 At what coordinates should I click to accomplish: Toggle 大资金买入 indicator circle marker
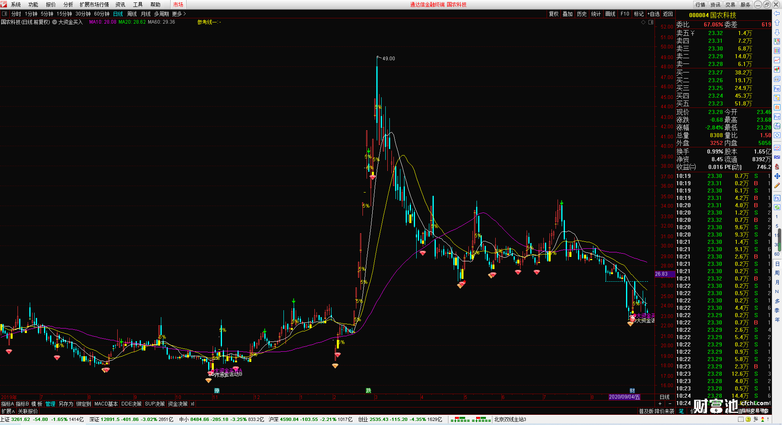(x=55, y=22)
